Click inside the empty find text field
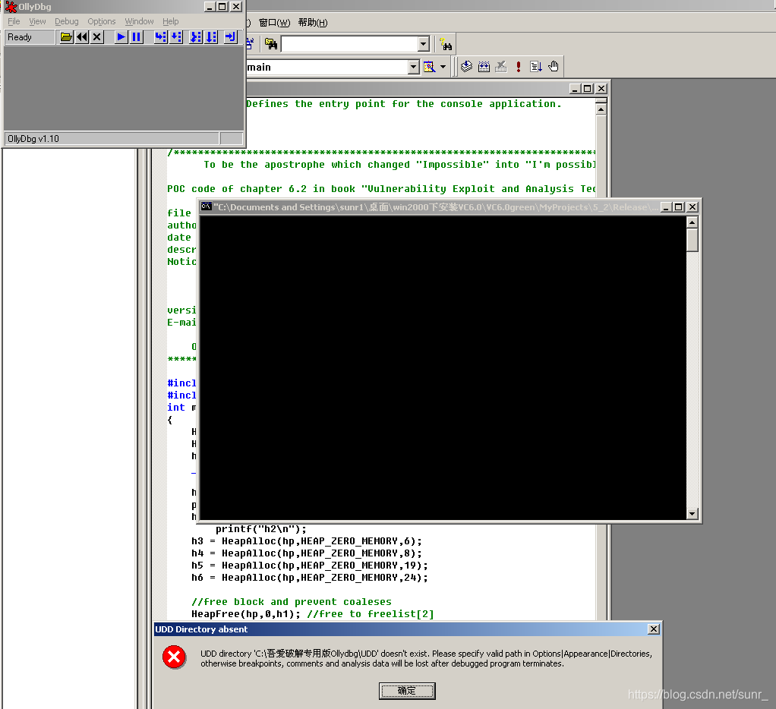 click(x=350, y=44)
